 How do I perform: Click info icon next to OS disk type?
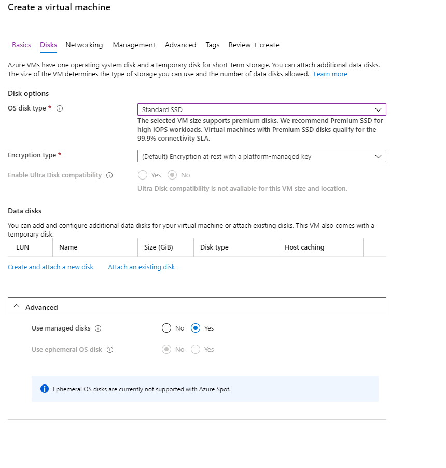(x=60, y=108)
